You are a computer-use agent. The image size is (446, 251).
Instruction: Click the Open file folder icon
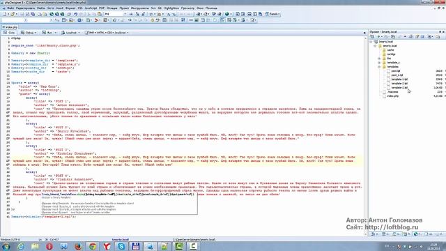pos(13,14)
